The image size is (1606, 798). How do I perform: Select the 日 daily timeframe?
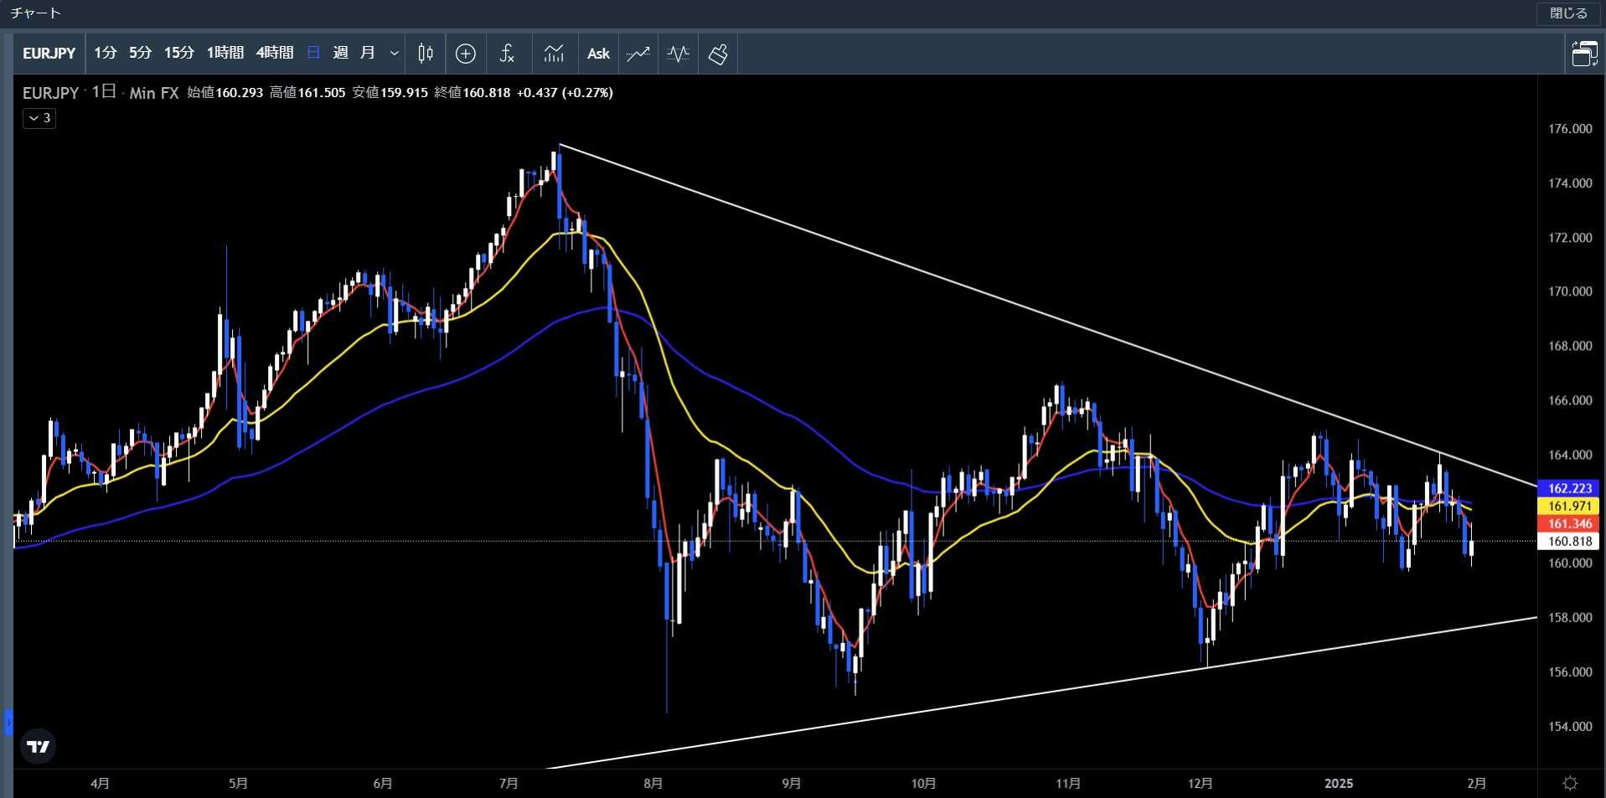[313, 54]
